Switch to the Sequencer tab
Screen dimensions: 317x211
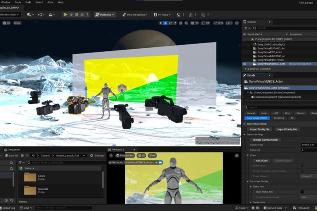tap(14, 150)
